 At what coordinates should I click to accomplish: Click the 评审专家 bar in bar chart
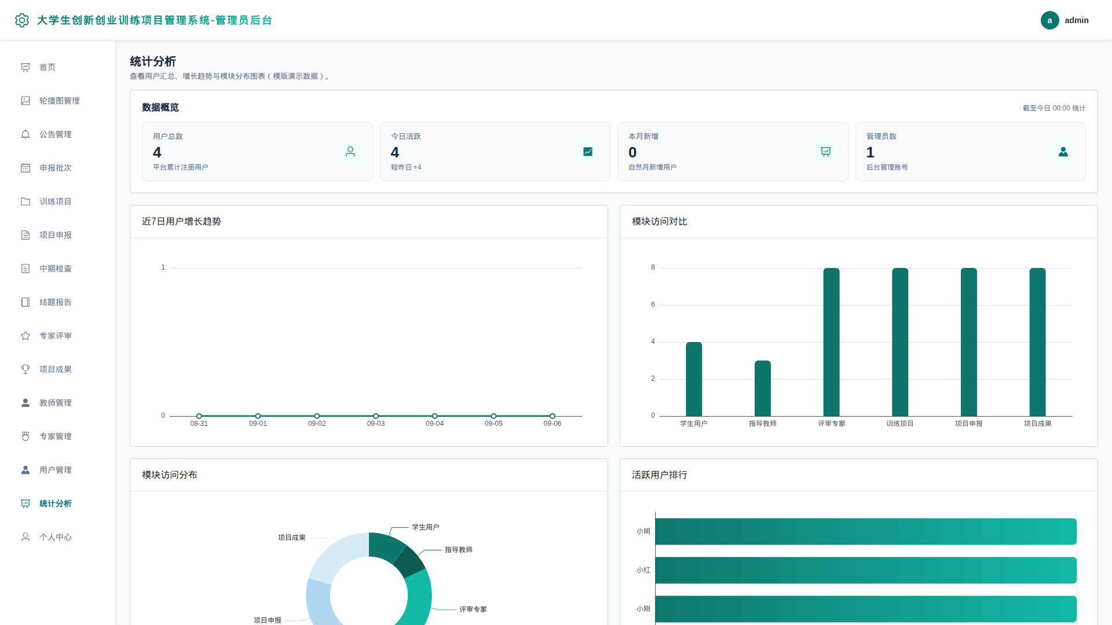pos(831,342)
